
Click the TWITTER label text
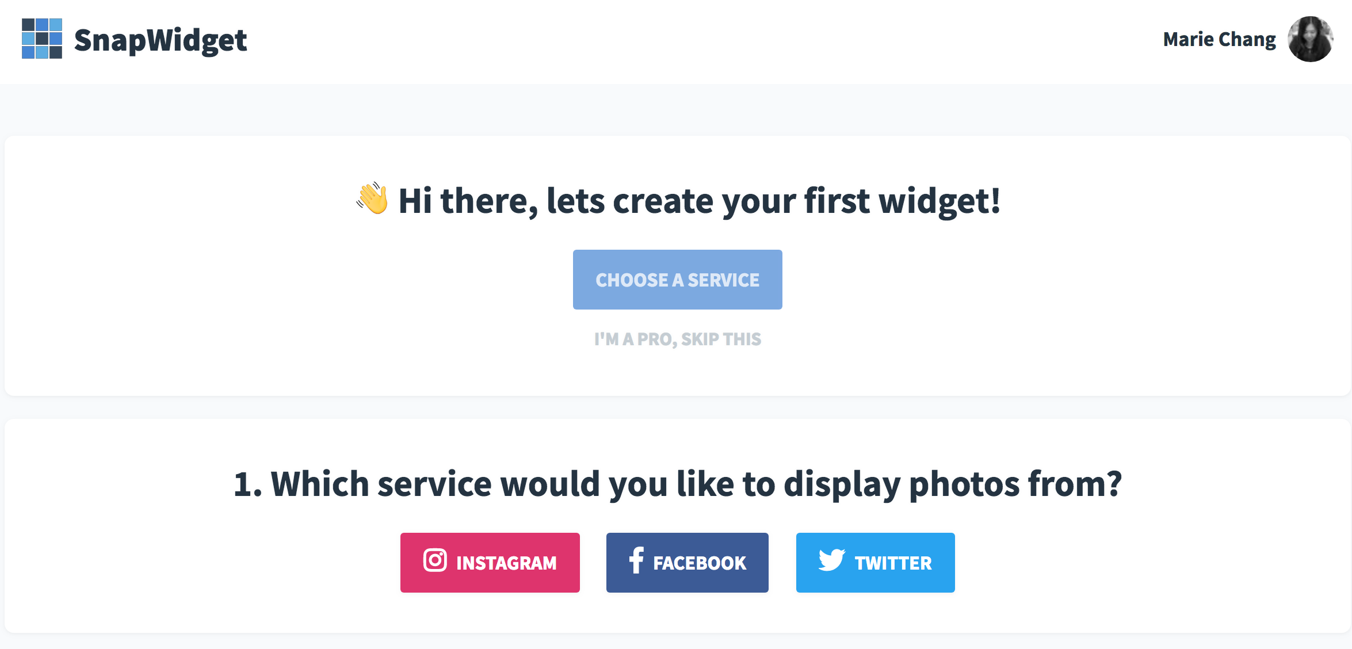(893, 563)
